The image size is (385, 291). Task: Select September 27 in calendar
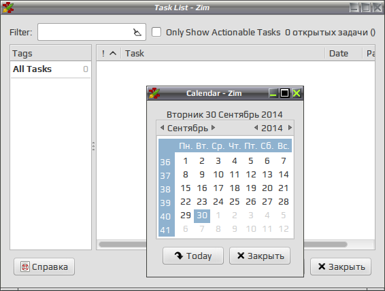point(267,202)
